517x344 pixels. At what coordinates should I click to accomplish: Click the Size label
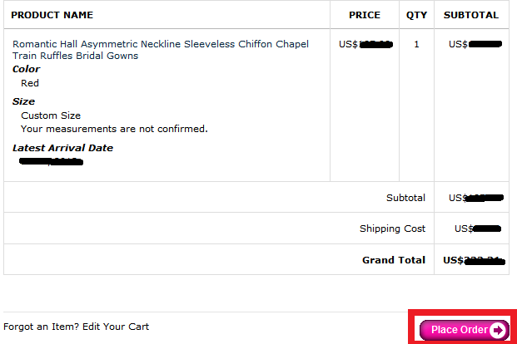click(23, 101)
